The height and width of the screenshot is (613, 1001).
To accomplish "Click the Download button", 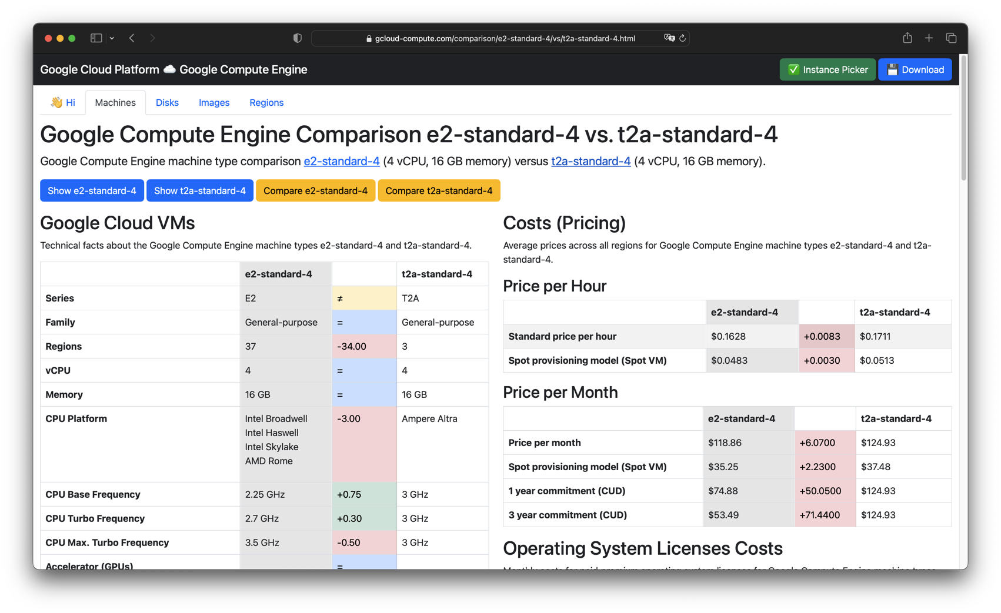I will [x=915, y=69].
